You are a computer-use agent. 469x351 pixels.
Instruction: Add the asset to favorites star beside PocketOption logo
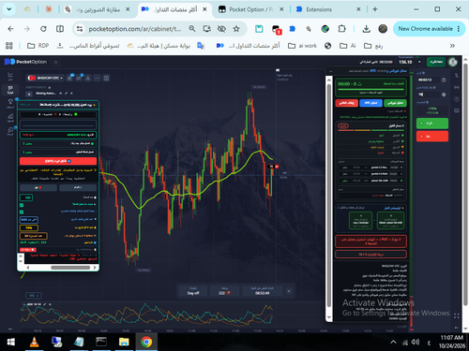(x=56, y=62)
